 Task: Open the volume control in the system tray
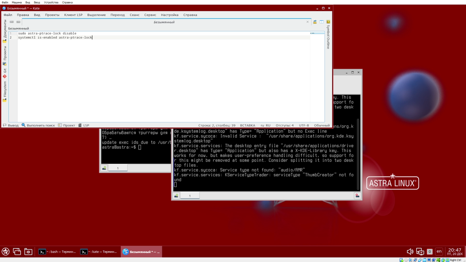pos(410,252)
